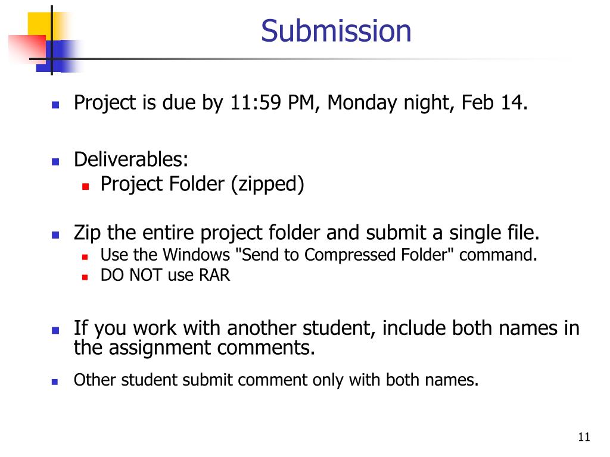Click the 'Project Folder (zipped)' text
610x457 pixels.
click(x=203, y=184)
